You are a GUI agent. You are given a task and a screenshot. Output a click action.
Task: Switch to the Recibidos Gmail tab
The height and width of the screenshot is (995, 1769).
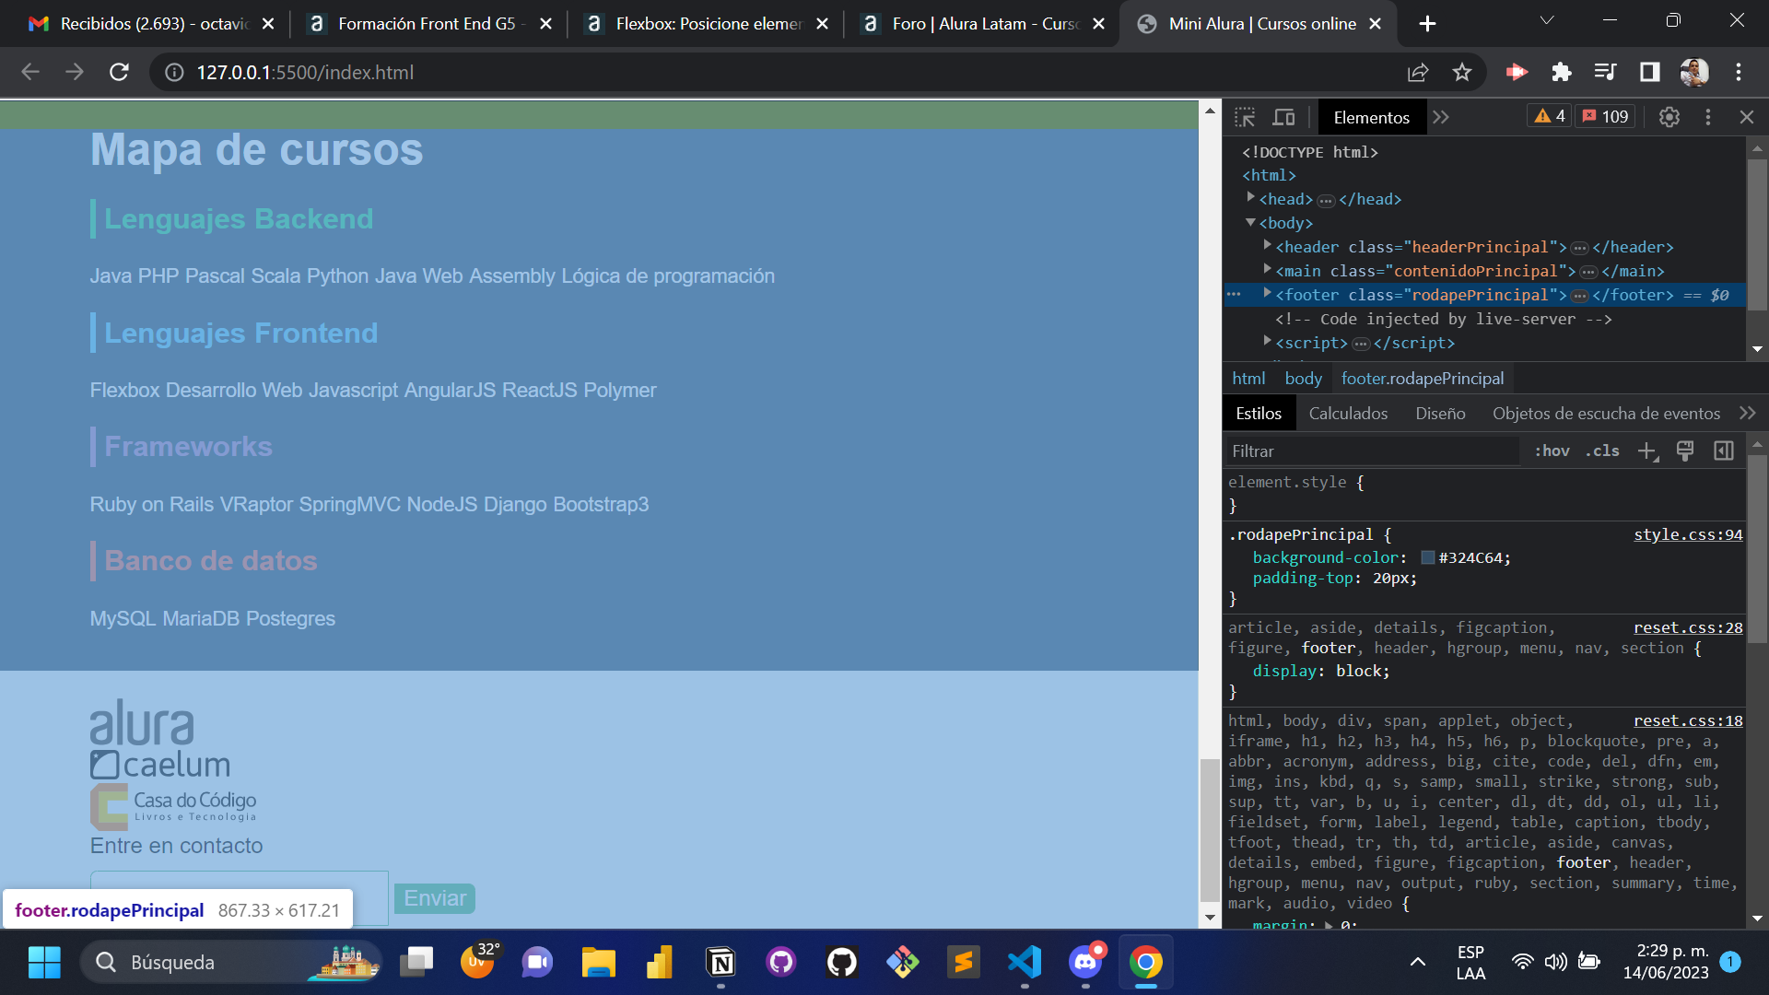coord(152,24)
